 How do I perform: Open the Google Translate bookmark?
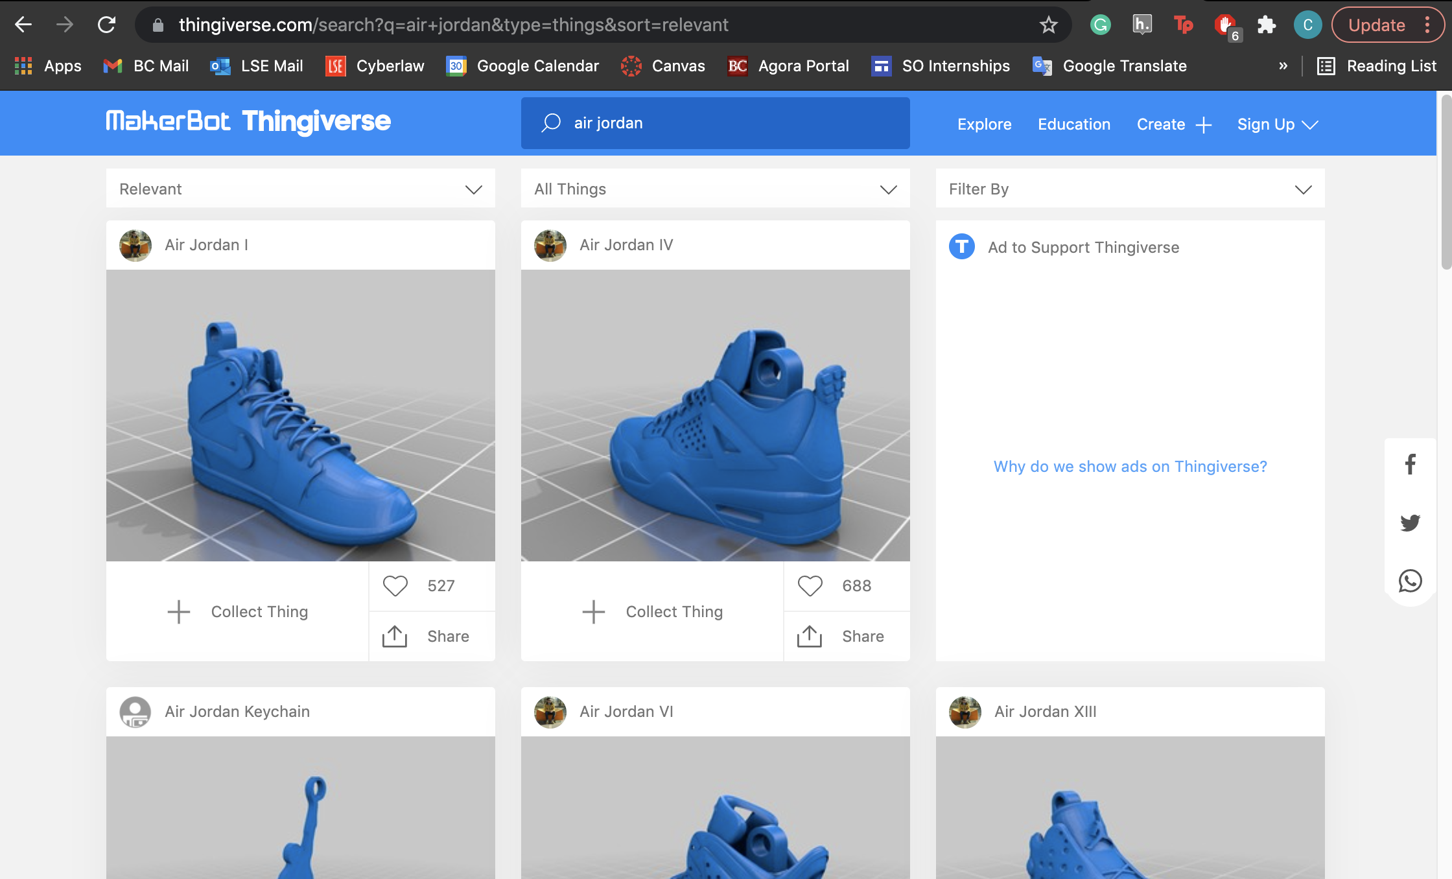(x=1109, y=65)
